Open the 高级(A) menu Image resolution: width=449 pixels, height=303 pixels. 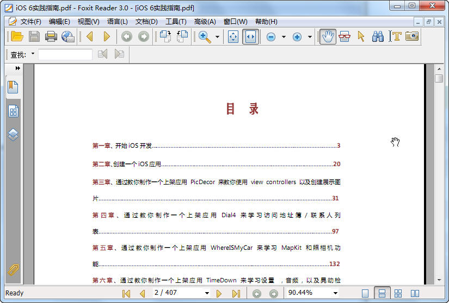point(205,22)
